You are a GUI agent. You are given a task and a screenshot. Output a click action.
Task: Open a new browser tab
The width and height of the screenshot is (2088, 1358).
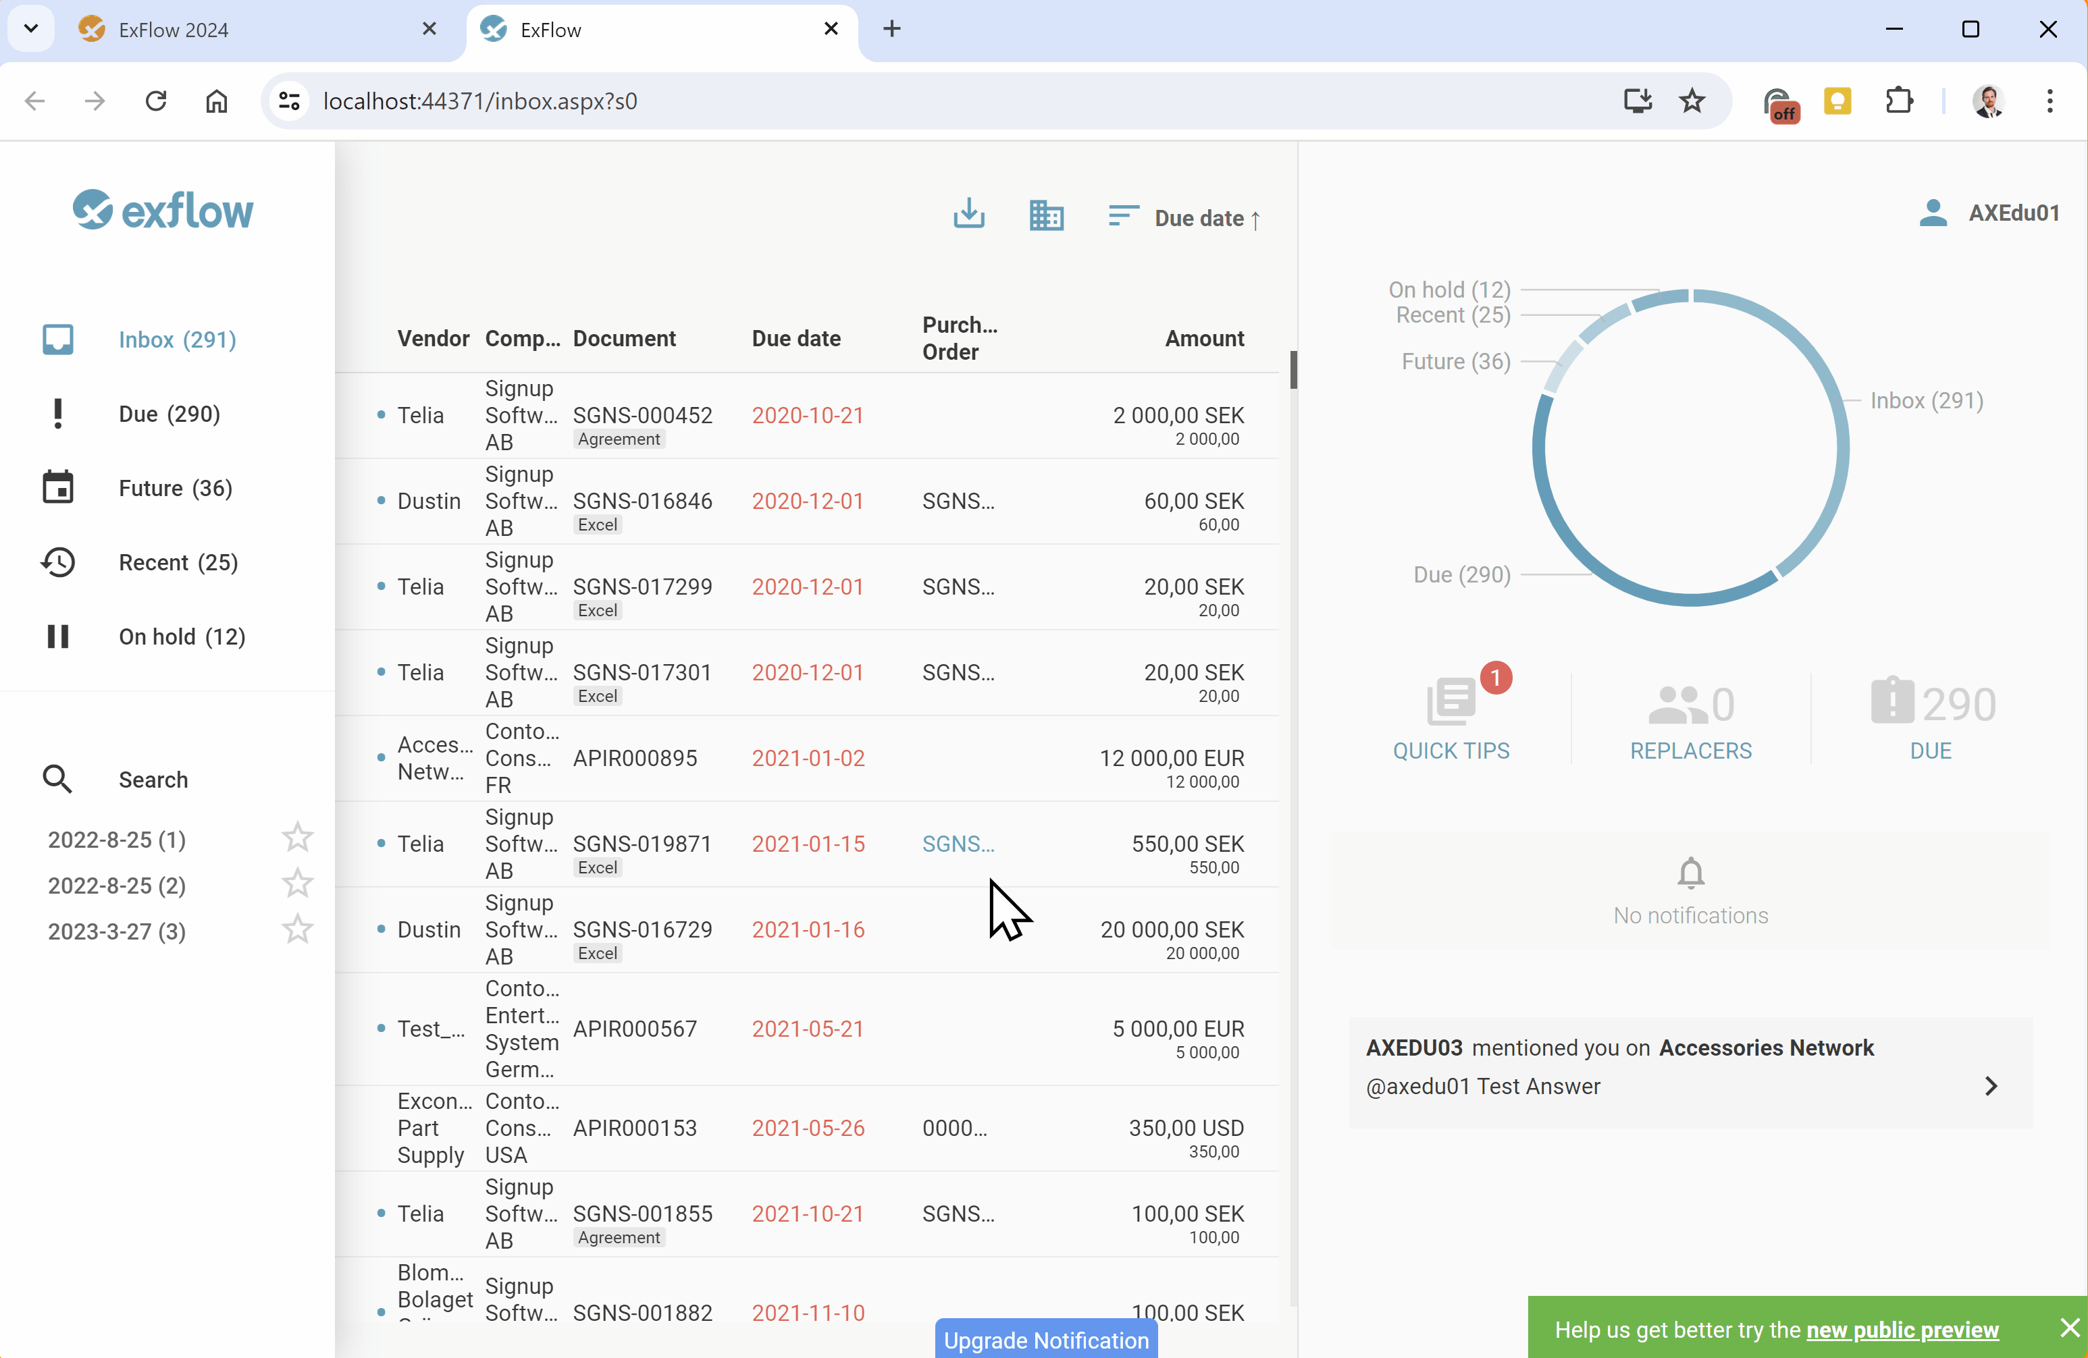coord(891,29)
